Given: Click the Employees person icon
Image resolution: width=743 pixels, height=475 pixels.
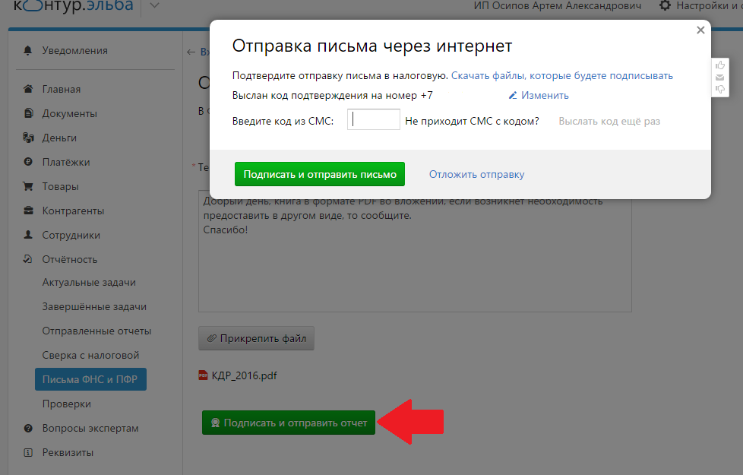Looking at the screenshot, I should (28, 236).
